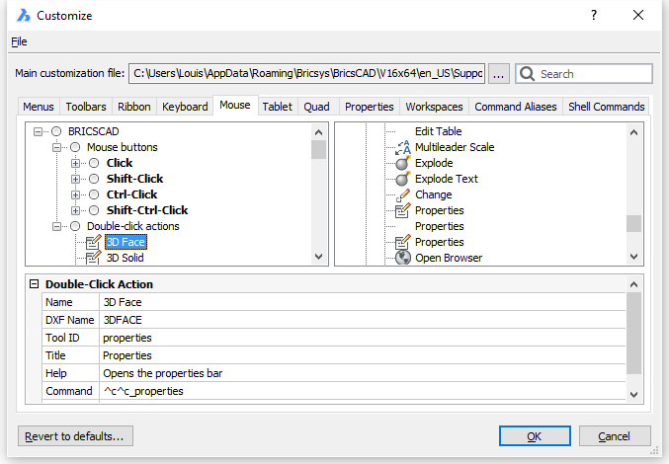Viewport: 669px width, 464px height.
Task: Switch to the Quad tab
Action: [x=316, y=107]
